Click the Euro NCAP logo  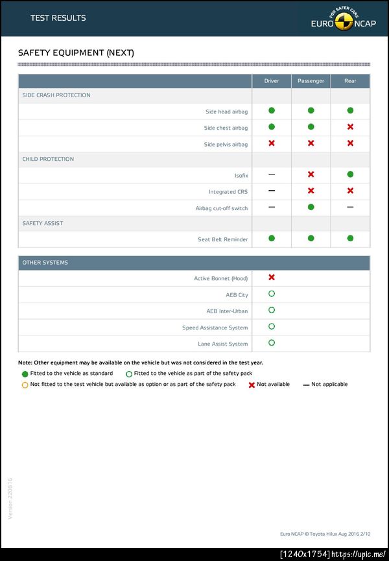[343, 19]
